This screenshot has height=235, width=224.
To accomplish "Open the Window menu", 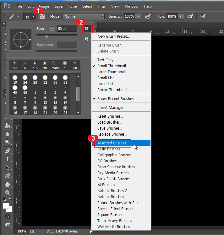I will [x=132, y=6].
